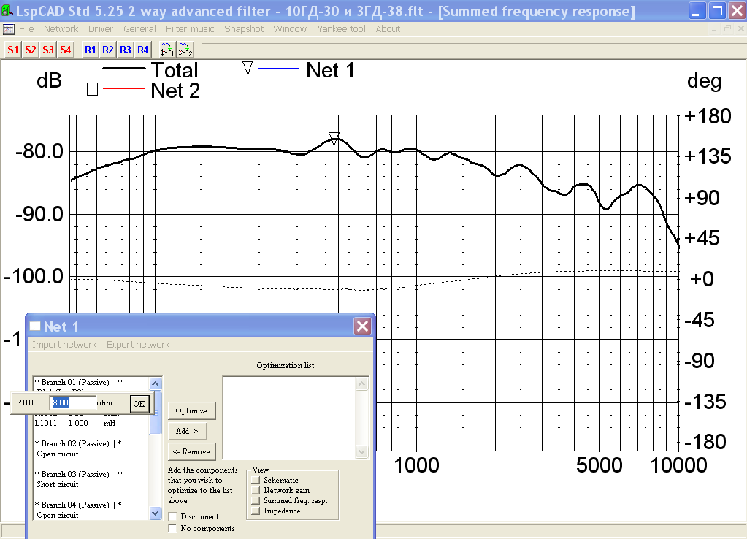Screen dimensions: 747x539
Task: Select the Branch 04 (Passive) row
Action: (x=79, y=505)
